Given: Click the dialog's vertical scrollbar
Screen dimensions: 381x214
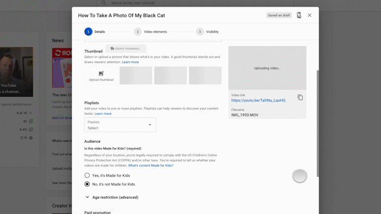Looking at the screenshot, I should pyautogui.click(x=317, y=124).
